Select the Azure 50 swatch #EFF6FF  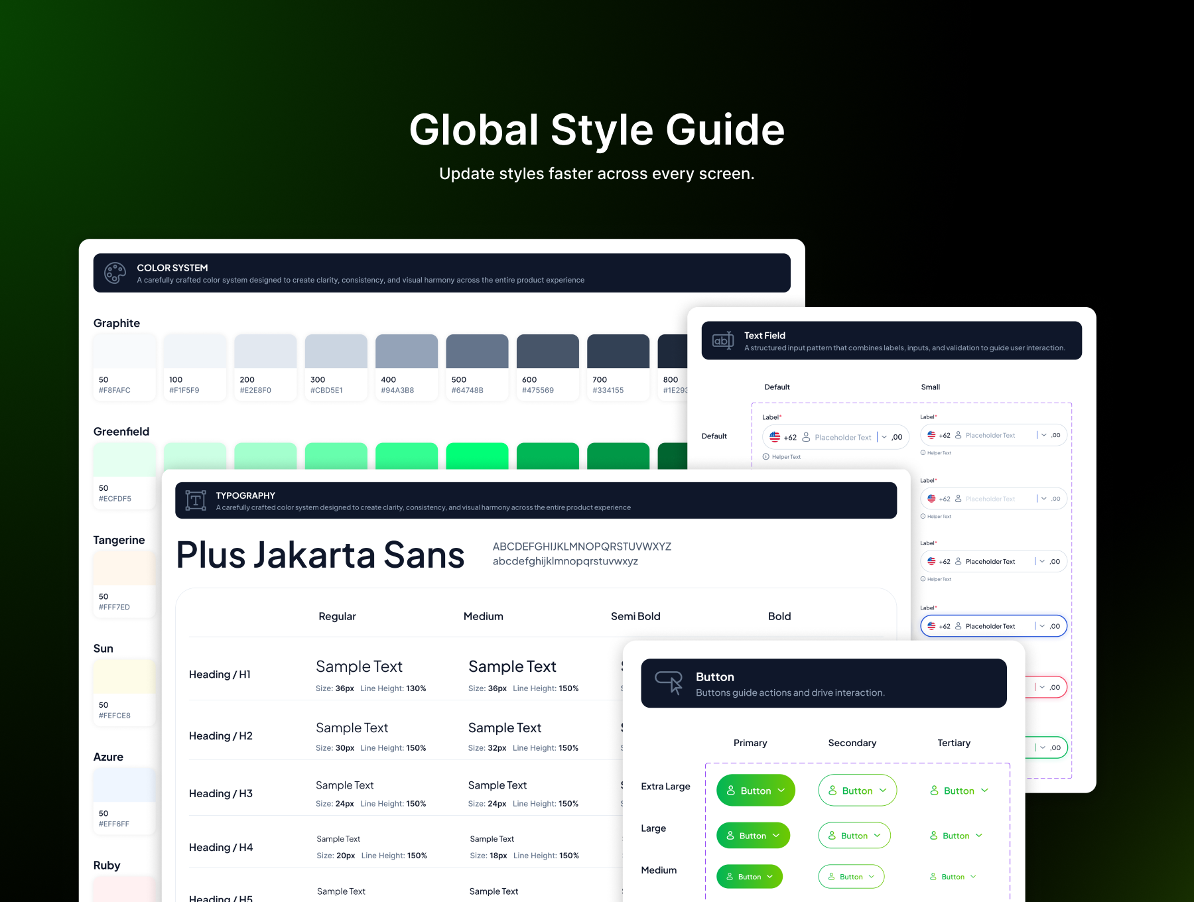click(125, 801)
